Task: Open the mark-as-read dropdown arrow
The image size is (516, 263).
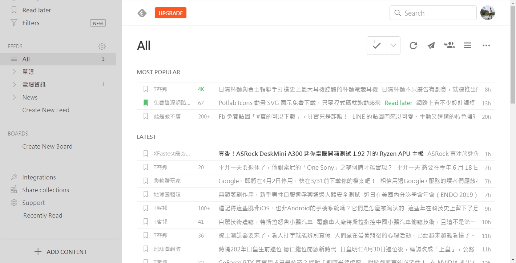Action: click(393, 45)
